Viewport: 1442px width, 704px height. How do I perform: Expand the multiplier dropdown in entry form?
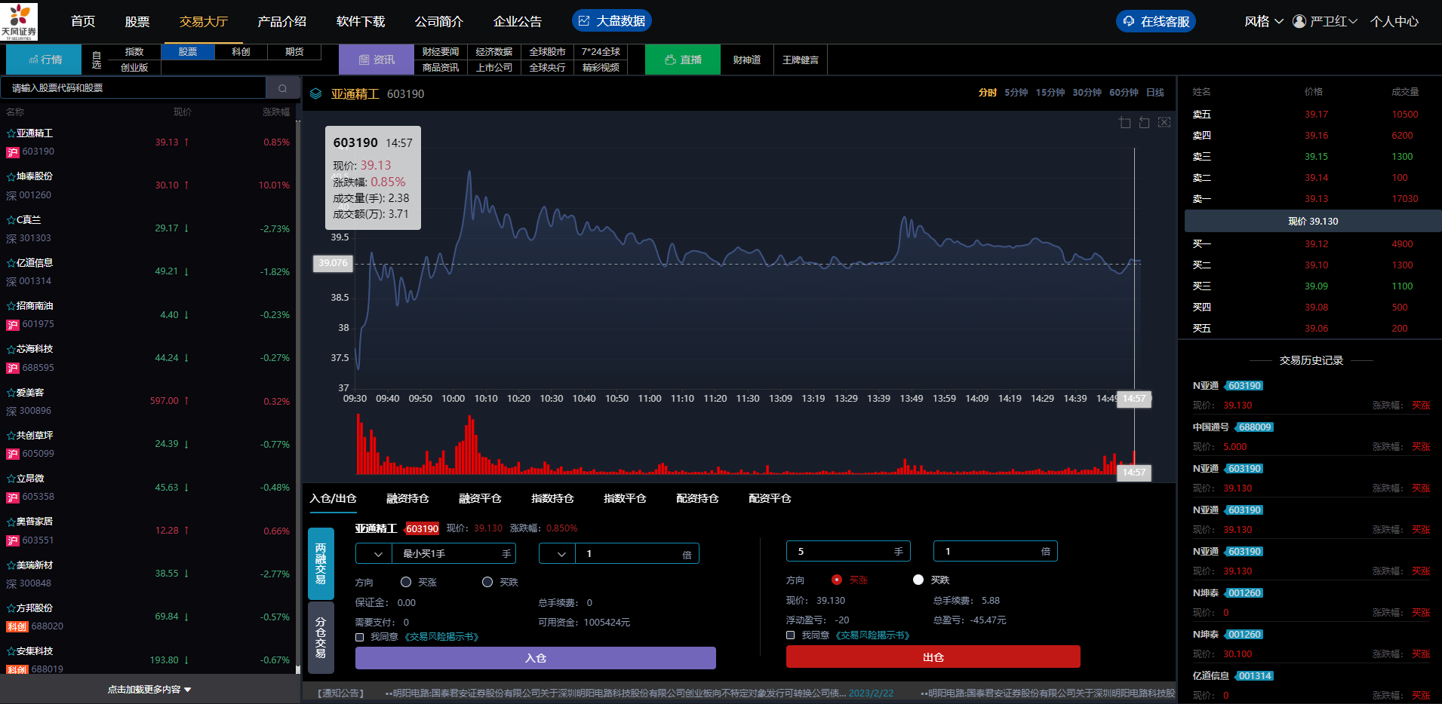558,554
